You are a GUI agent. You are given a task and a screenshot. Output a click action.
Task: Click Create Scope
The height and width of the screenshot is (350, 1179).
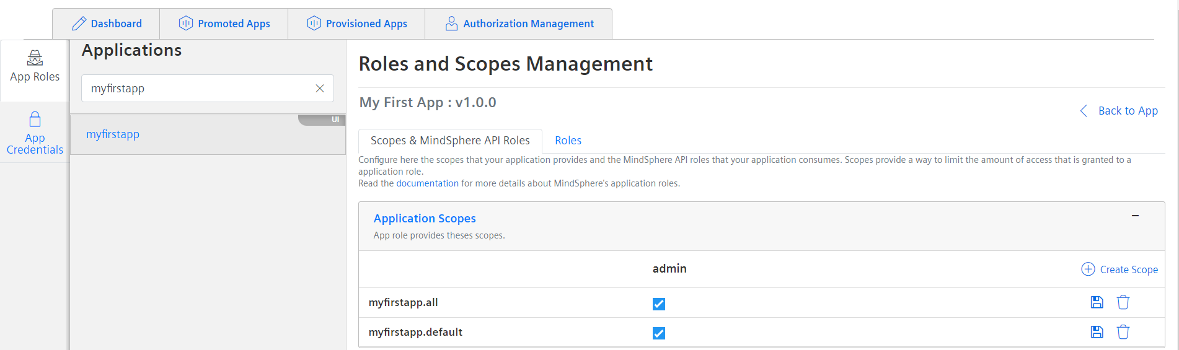coord(1119,269)
